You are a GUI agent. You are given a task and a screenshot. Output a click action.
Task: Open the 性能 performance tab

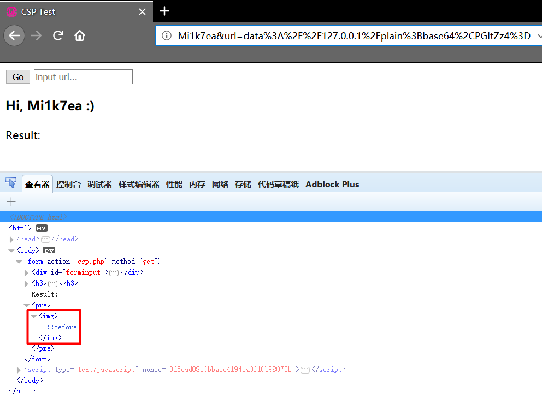point(174,185)
